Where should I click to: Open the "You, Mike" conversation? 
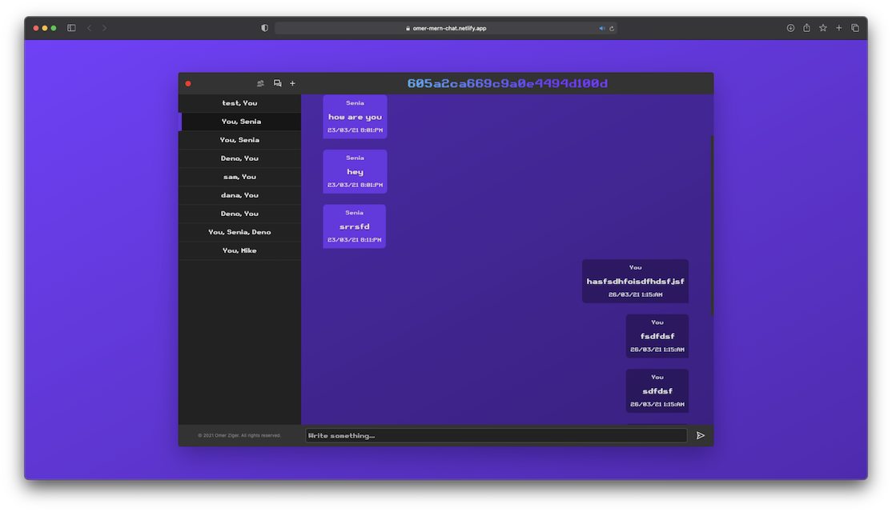coord(239,250)
